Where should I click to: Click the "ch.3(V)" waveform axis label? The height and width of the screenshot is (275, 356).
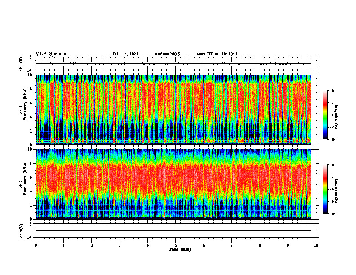22,231
